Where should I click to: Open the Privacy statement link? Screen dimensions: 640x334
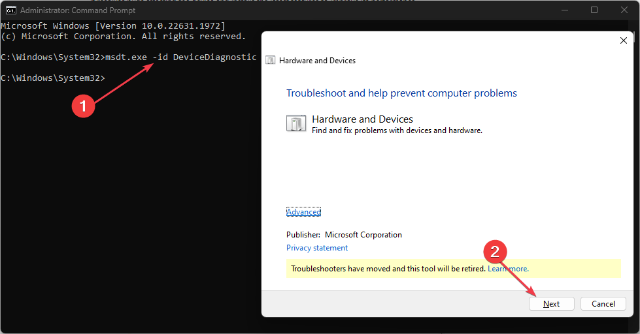point(317,248)
